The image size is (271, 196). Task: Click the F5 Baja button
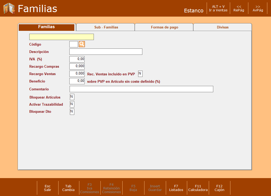click(133, 188)
